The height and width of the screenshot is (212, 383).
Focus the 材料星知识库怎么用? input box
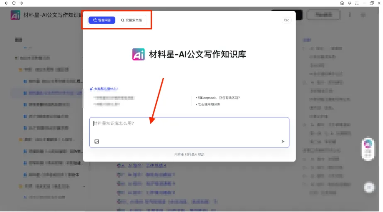click(189, 132)
